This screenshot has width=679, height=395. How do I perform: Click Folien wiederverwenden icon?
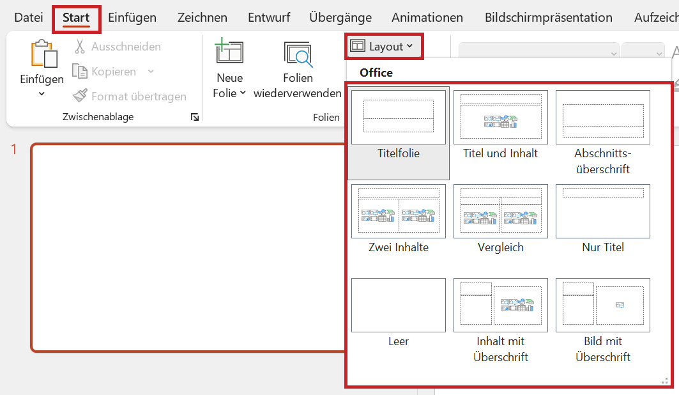298,54
